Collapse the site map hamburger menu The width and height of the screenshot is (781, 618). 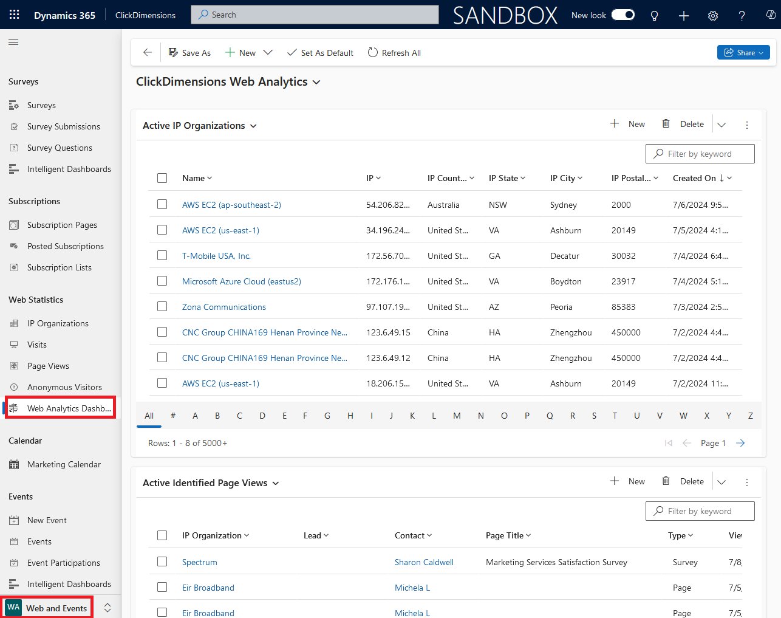(13, 42)
